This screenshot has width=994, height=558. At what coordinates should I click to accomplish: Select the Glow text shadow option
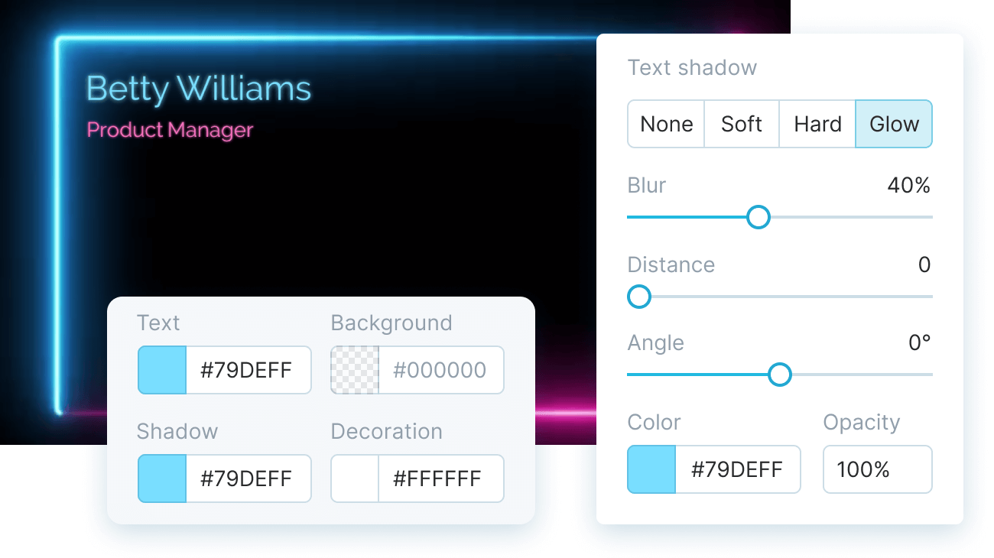tap(894, 124)
